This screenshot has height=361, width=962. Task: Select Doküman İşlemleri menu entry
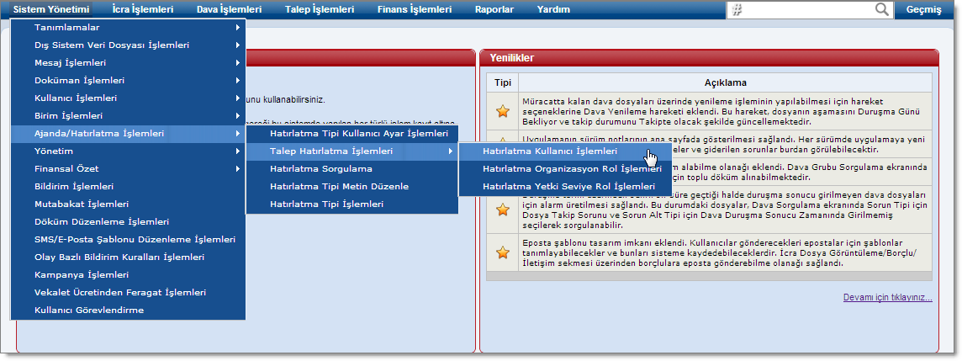click(x=128, y=81)
